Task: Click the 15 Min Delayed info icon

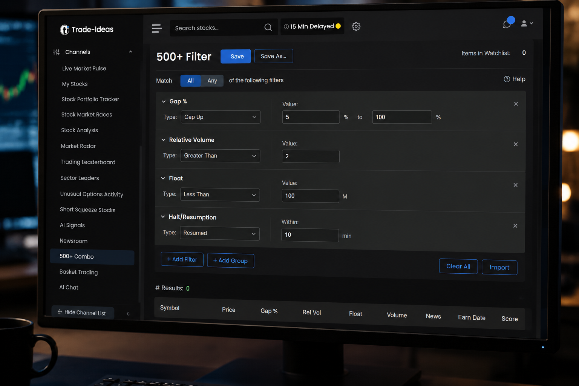Action: click(x=286, y=27)
